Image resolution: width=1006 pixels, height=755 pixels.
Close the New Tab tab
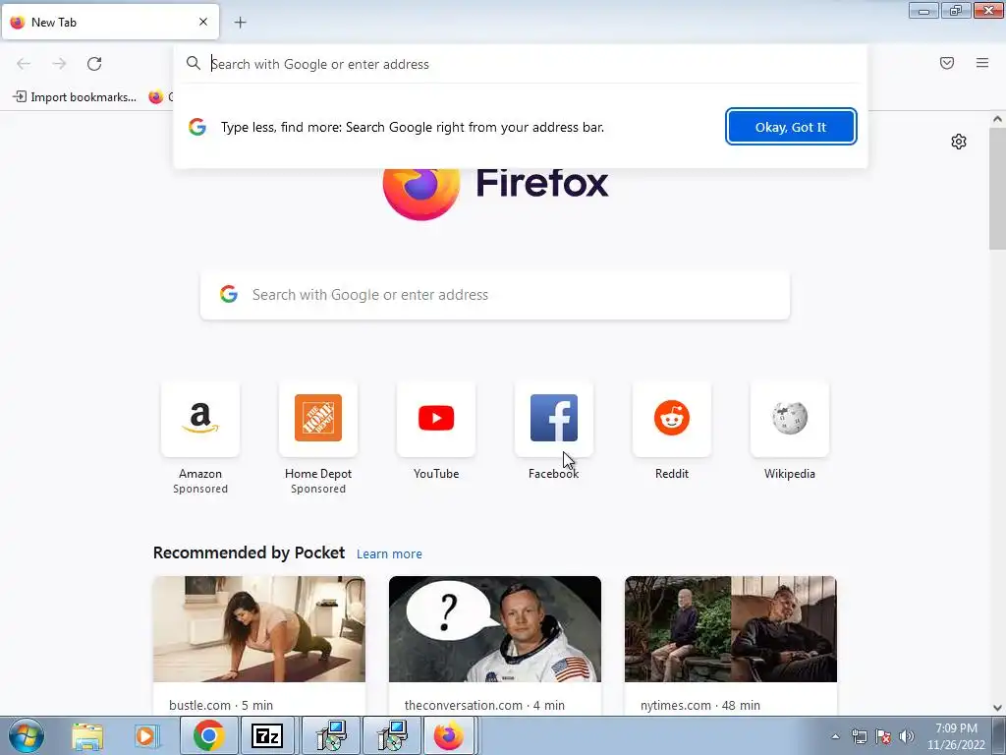[x=203, y=22]
